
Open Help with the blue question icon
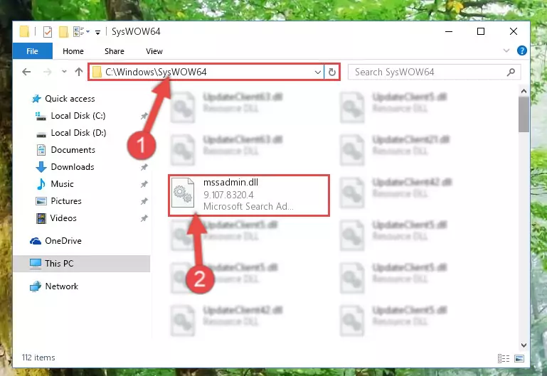[522, 51]
